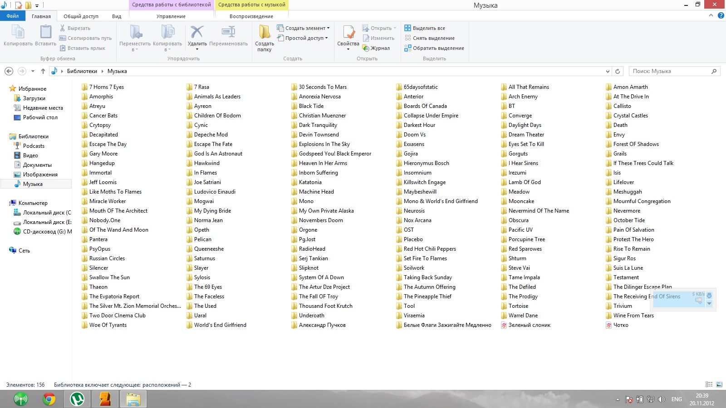
Task: Click the refresh button beside the address bar
Action: point(618,71)
